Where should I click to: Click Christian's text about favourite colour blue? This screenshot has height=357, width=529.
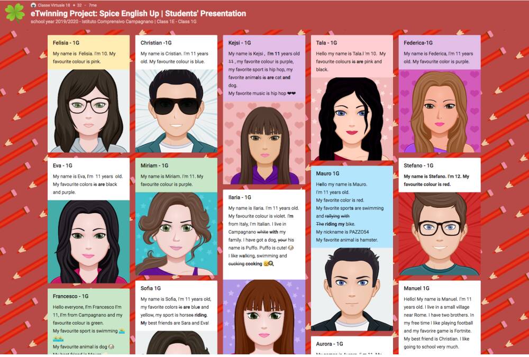175,58
